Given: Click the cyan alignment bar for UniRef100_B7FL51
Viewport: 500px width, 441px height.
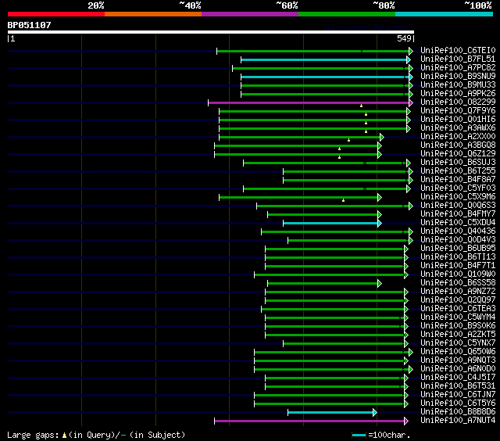Looking at the screenshot, I should 324,59.
